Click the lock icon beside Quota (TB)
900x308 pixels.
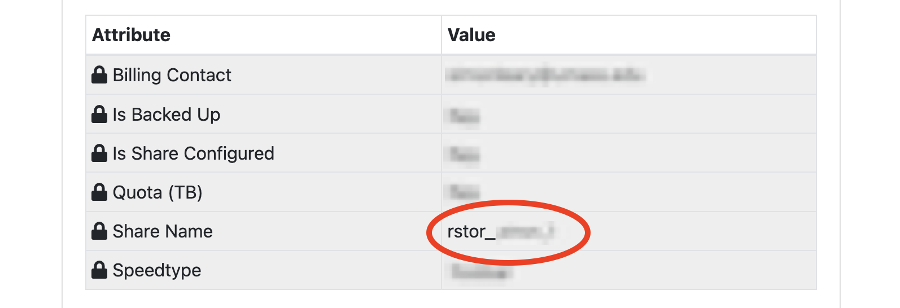99,192
